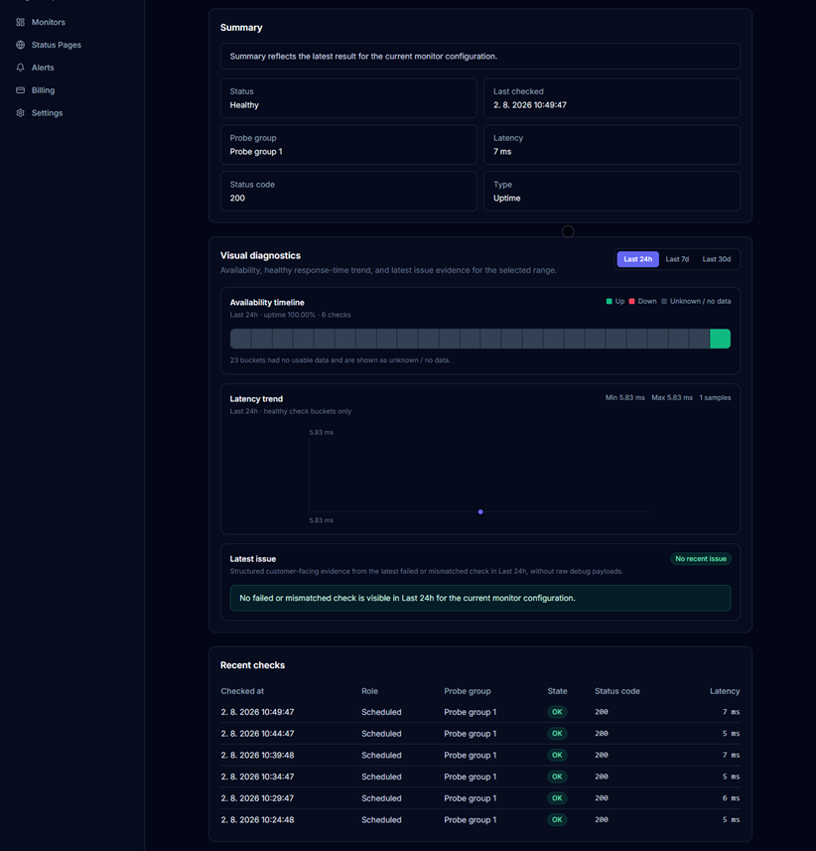Click the OK badge for 10:49:47 check
The image size is (816, 851).
tap(557, 712)
